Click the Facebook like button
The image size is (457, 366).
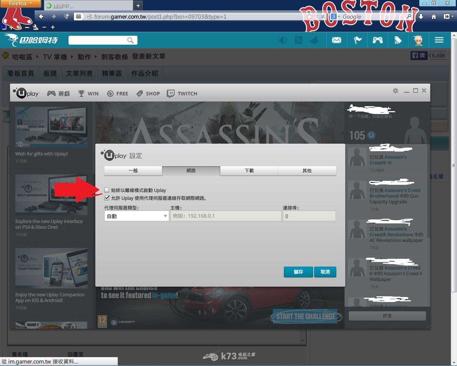coord(419,55)
